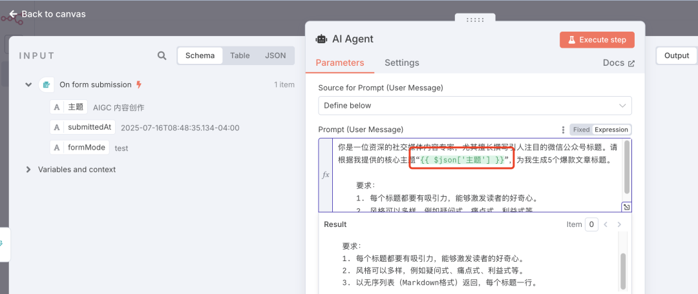This screenshot has width=698, height=294.
Task: Click the formMode schema field pill
Action: 79,148
